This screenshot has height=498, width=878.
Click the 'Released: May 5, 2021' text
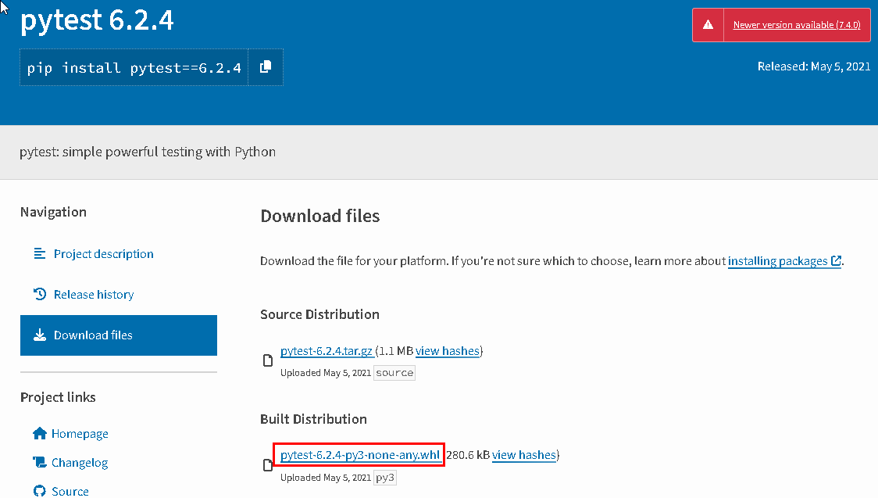pos(814,66)
